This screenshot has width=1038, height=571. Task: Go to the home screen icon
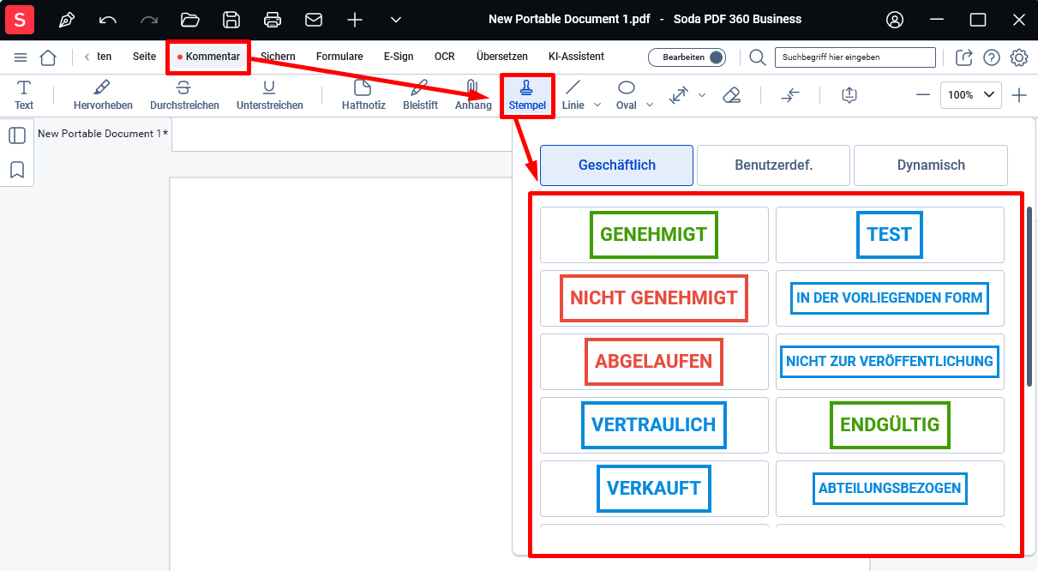pos(48,57)
